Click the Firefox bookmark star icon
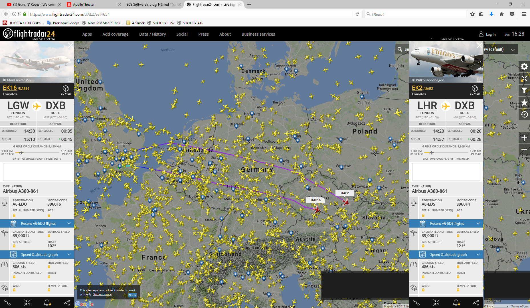The width and height of the screenshot is (530, 308). [x=472, y=14]
